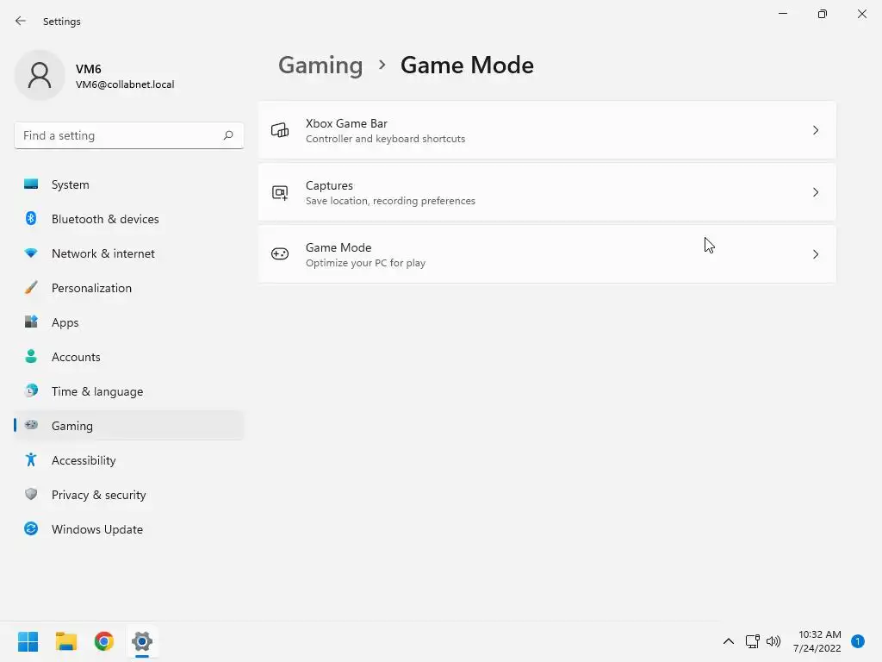
Task: Open Personalization settings
Action: point(129,288)
